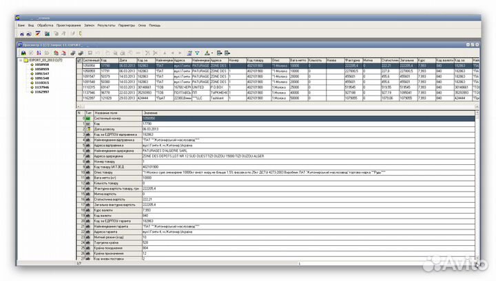Click the red-striped main toolbar icon

[x=38, y=34]
